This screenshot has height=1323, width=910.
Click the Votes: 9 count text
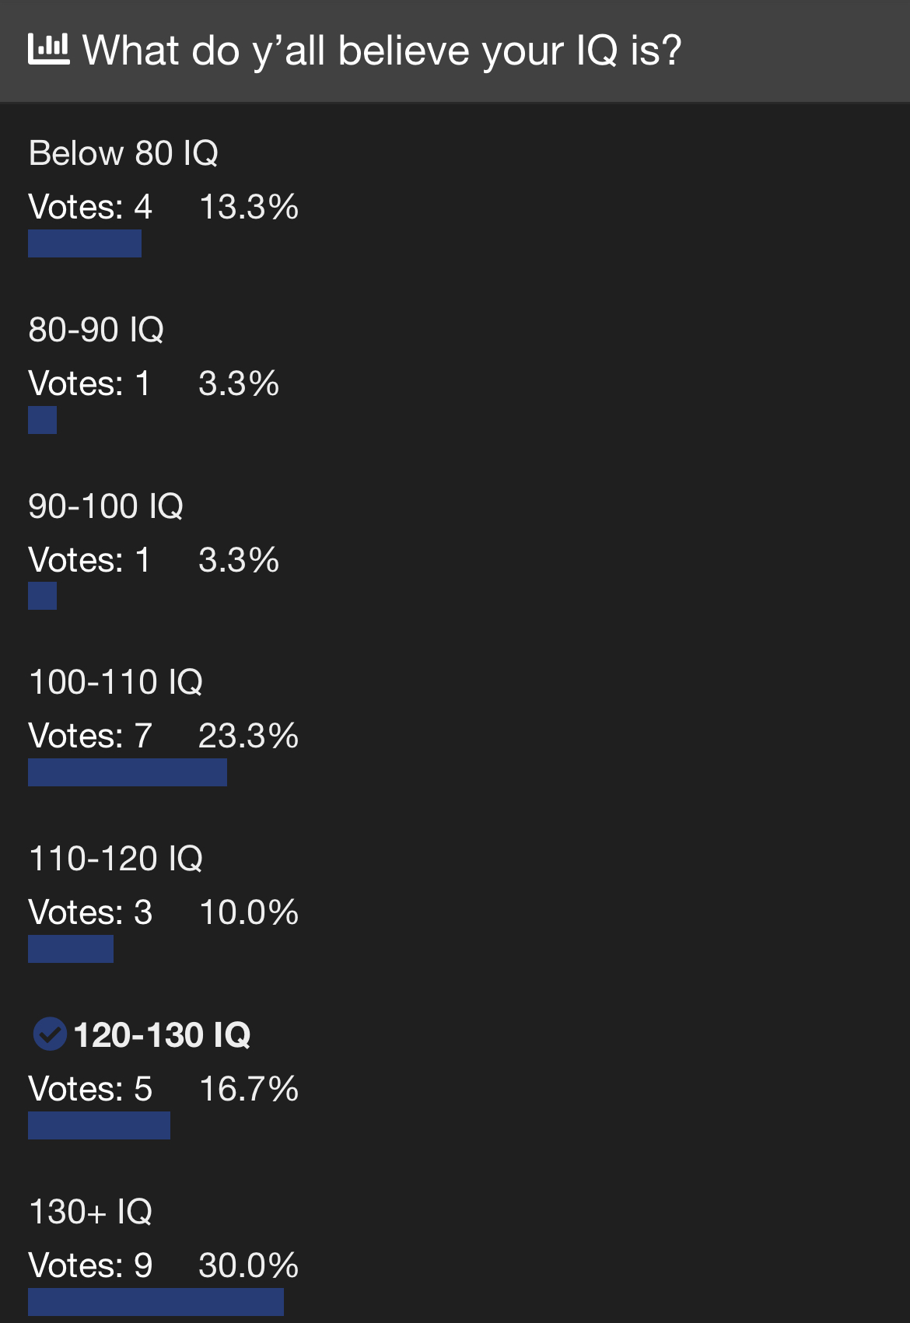[90, 1265]
